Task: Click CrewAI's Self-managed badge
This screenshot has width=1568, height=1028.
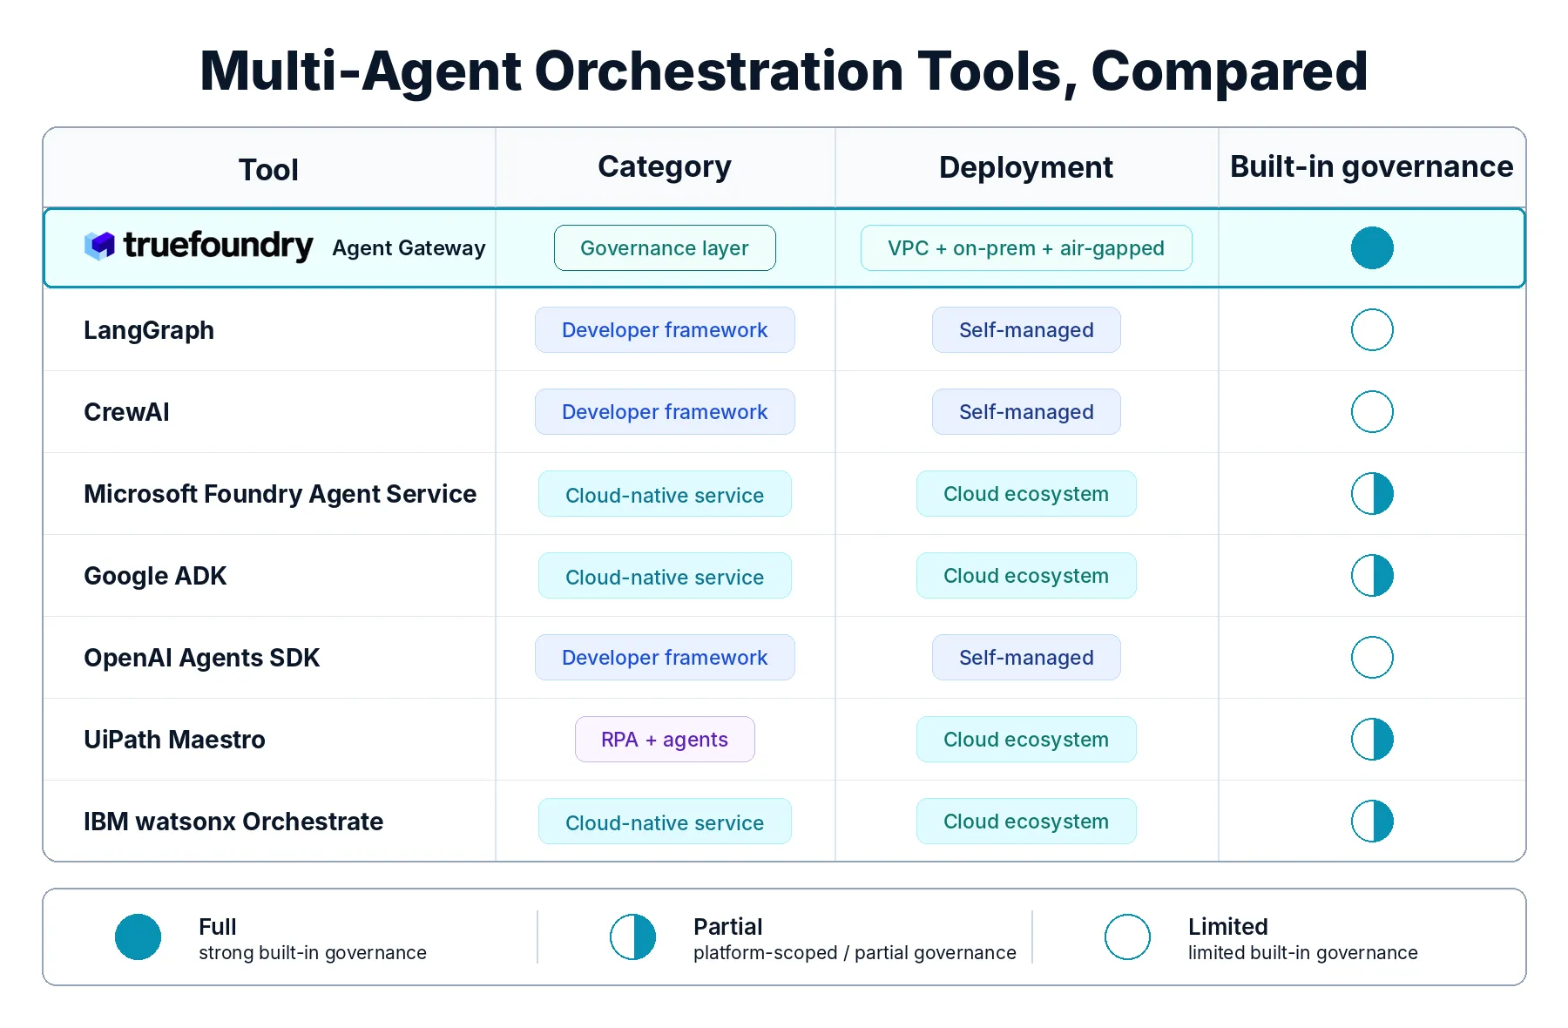Action: click(1026, 411)
